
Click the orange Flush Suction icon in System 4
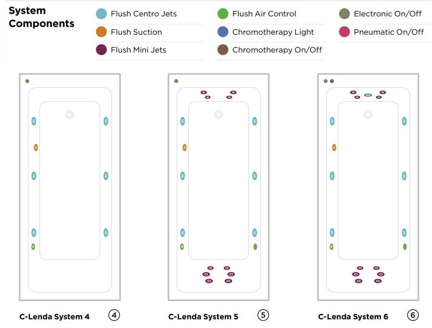36,147
